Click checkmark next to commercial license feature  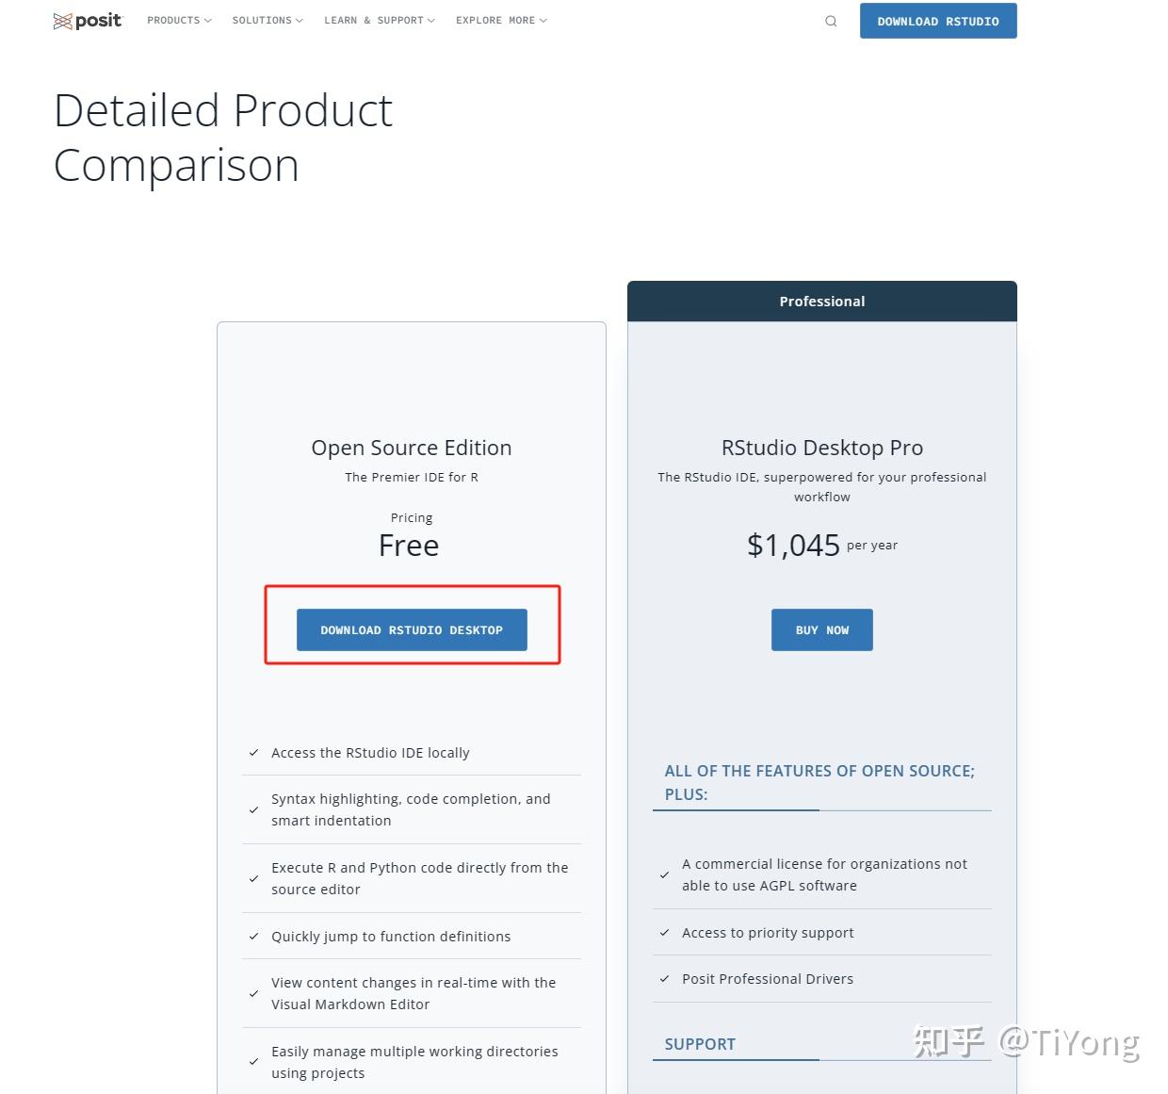pos(664,874)
